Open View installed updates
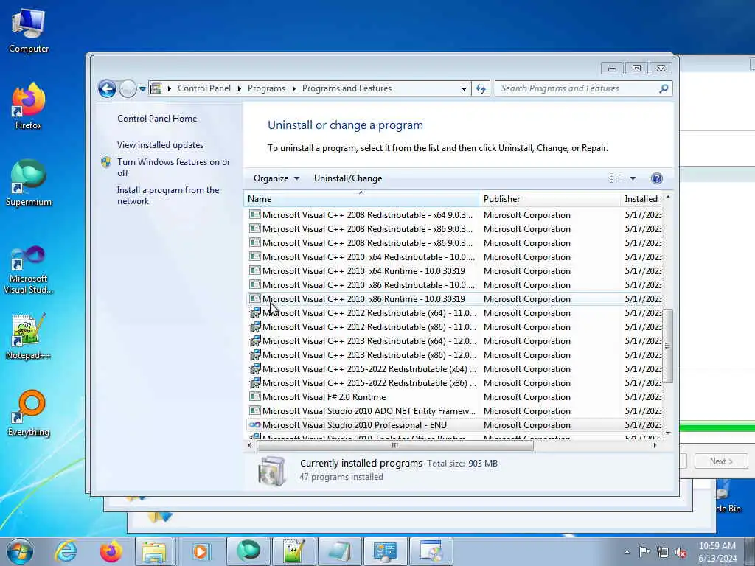The image size is (755, 566). coord(160,145)
